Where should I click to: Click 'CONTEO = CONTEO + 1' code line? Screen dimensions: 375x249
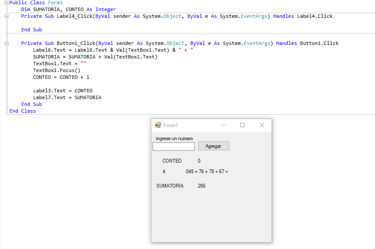coord(61,77)
